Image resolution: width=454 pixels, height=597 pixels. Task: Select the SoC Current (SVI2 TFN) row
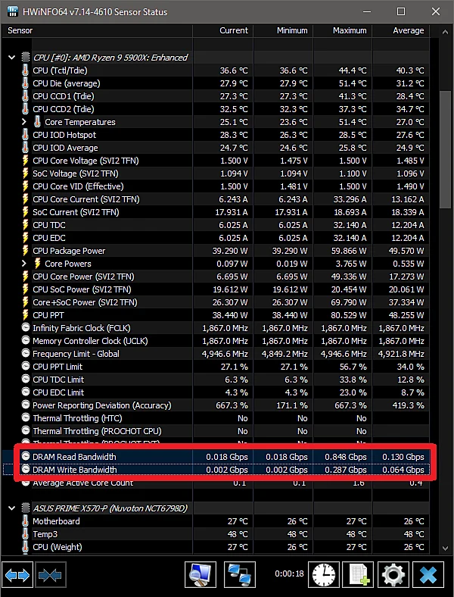coord(216,212)
